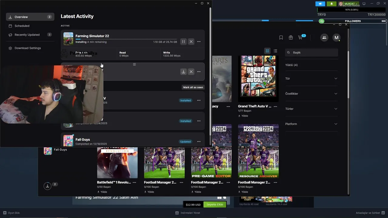Click Sepete Ekle button in Steam

pos(215,204)
